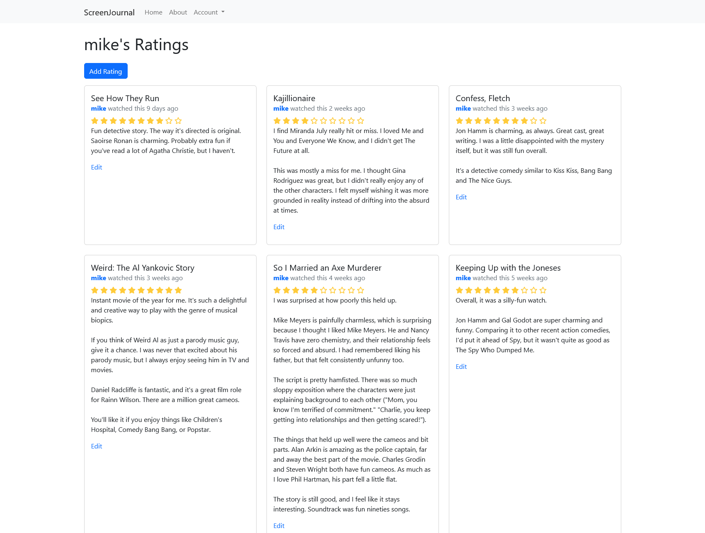
Task: Click the last star on Keeping Up with the Joneses
Action: (543, 290)
